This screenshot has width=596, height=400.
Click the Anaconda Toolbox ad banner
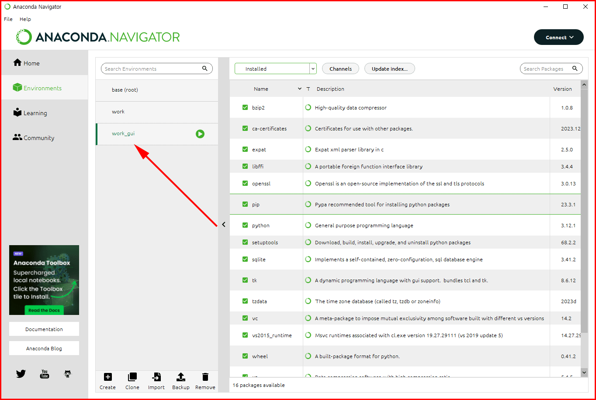click(x=44, y=280)
